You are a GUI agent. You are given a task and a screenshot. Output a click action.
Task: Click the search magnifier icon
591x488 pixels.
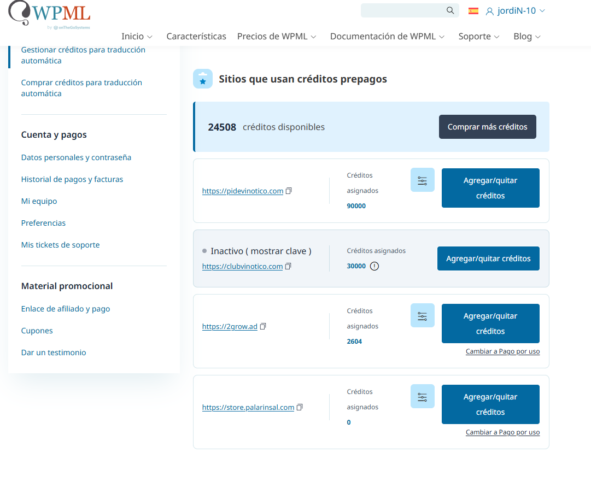point(450,10)
